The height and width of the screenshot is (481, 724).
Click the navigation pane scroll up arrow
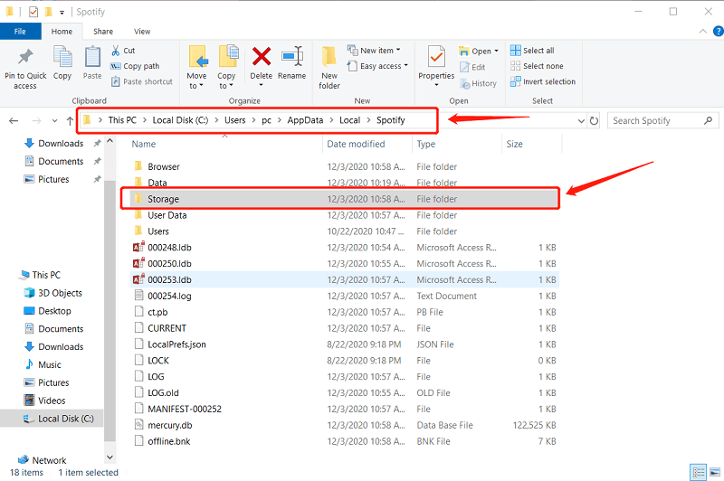pos(110,141)
